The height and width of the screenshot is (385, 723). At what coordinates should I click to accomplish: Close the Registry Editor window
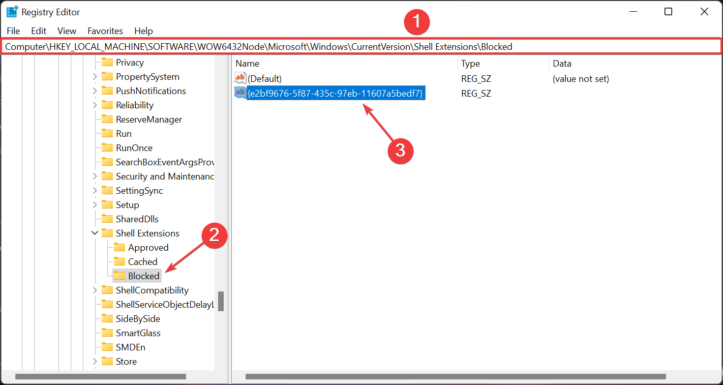[x=704, y=12]
